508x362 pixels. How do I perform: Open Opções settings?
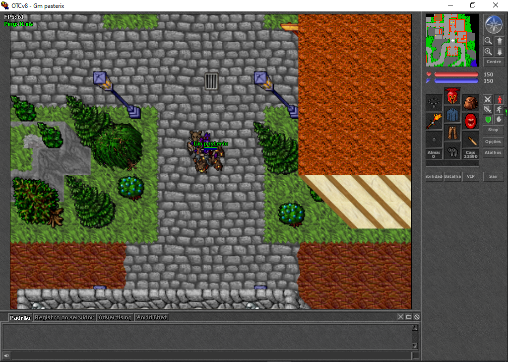tap(493, 142)
